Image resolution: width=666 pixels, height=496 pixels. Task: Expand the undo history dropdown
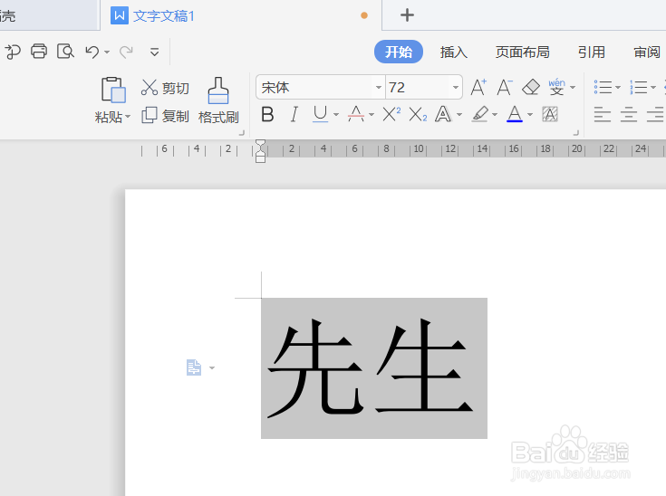[107, 52]
